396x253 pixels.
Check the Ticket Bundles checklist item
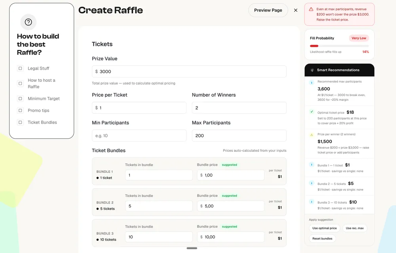click(x=20, y=122)
